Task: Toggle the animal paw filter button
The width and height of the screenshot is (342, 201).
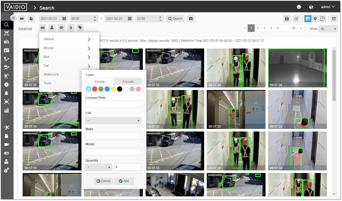Action: pos(61,27)
